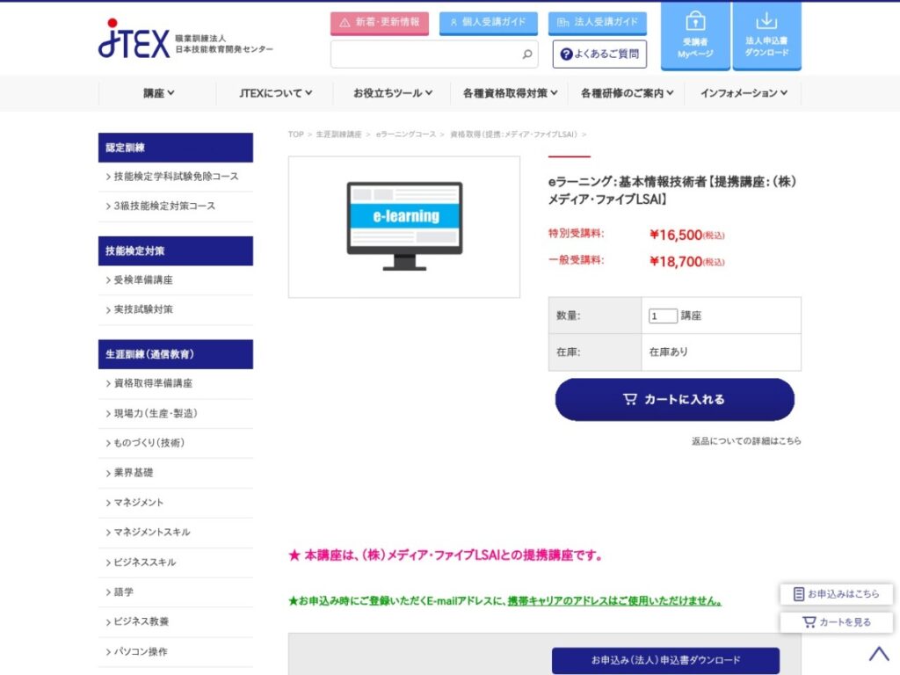Click the course title eラーニング:基本情報技術者
The width and height of the screenshot is (900, 675).
tap(672, 191)
